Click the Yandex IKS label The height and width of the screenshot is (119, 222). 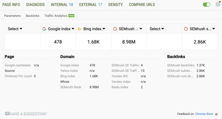(x=120, y=76)
